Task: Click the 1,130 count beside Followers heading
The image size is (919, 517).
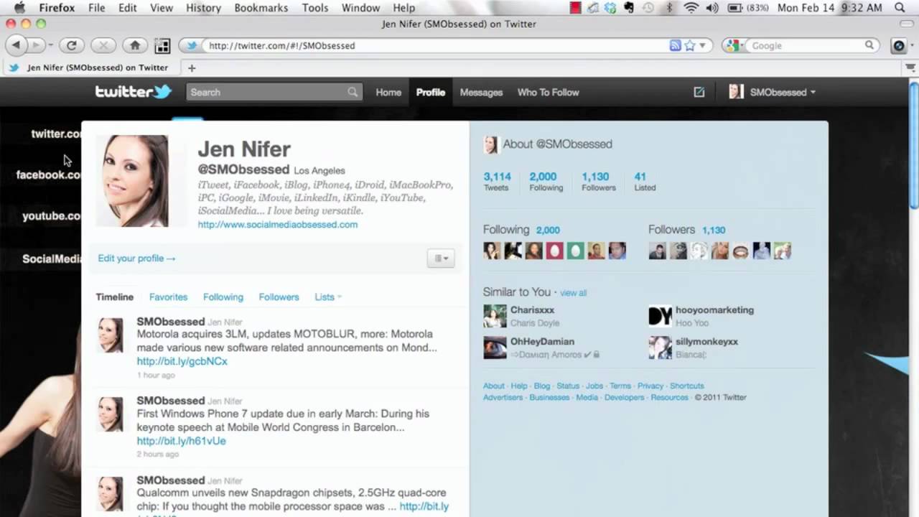Action: pyautogui.click(x=714, y=230)
